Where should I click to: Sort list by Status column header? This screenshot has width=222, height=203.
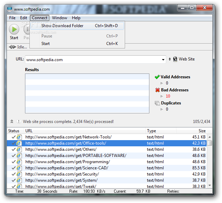15,131
